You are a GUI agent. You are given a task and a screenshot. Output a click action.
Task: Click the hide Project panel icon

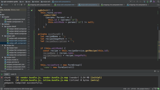tap(25, 5)
